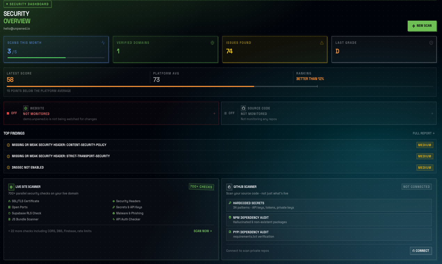442x264 pixels.
Task: Open the Full Report link
Action: click(x=424, y=133)
